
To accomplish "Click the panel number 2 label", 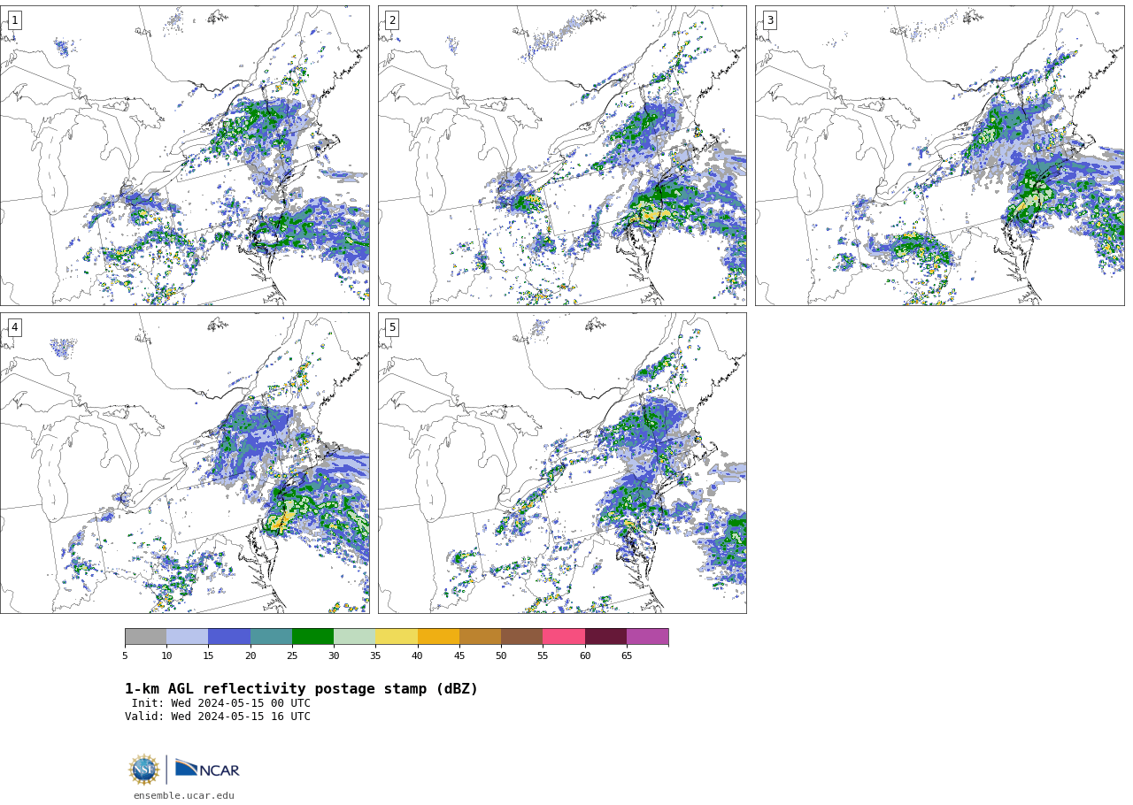I will click(x=392, y=20).
